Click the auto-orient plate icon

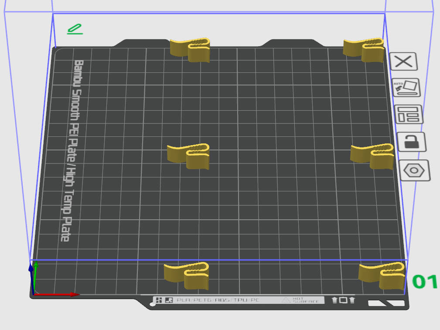(x=406, y=88)
